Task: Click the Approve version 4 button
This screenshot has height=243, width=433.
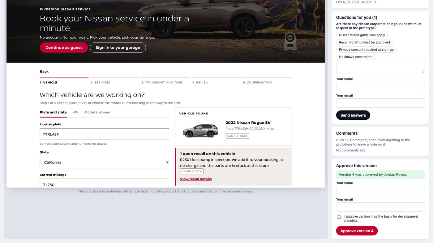Action: pos(357,231)
